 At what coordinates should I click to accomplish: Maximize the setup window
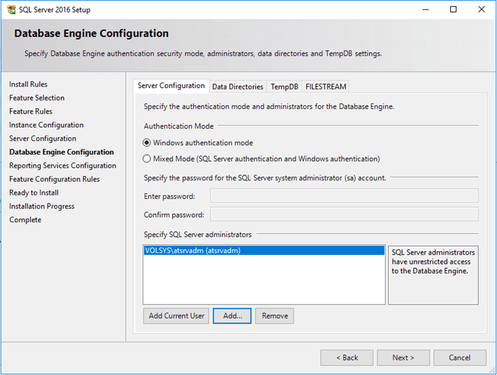453,10
